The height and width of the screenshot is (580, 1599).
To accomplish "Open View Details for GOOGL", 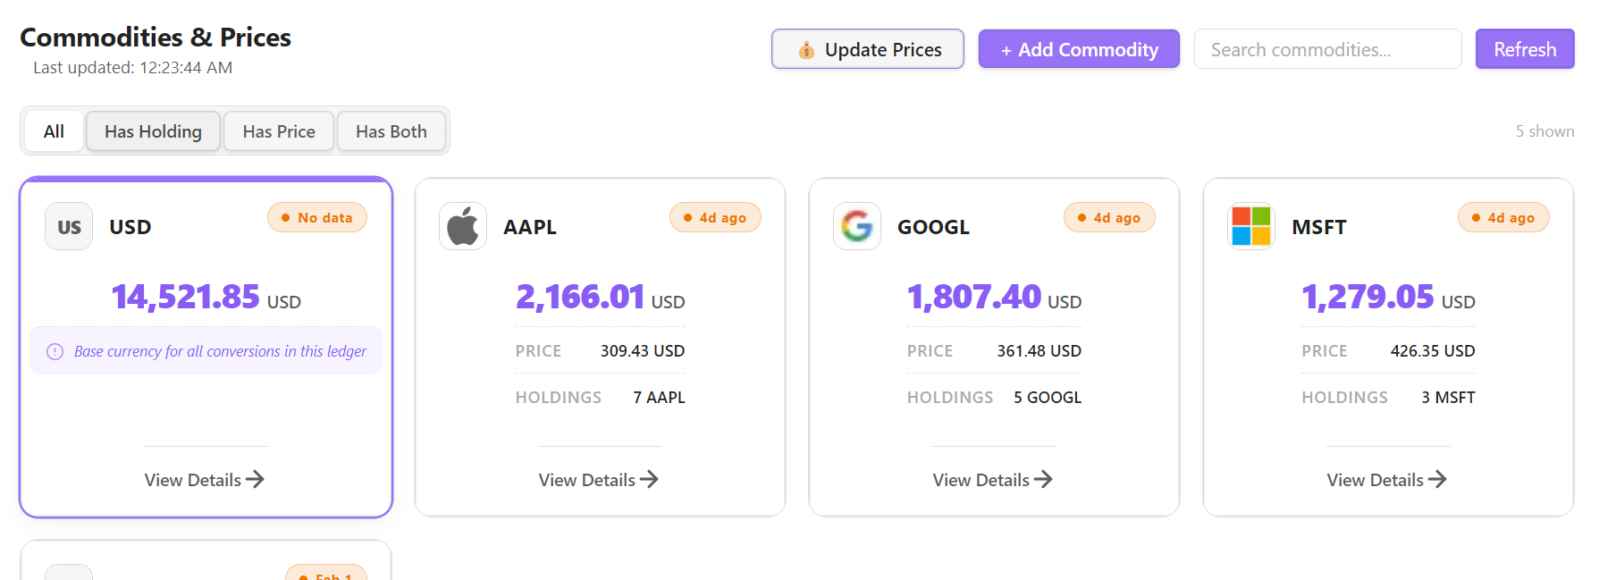I will 993,480.
